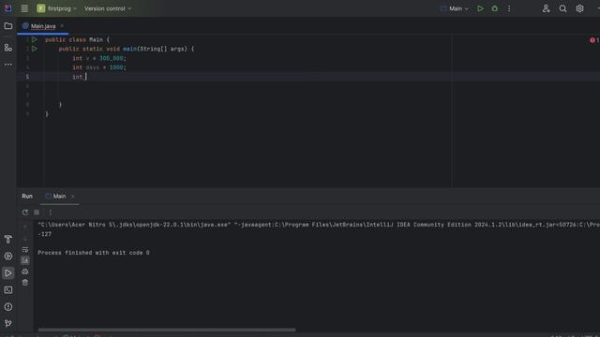Viewport: 600px width, 337px height.
Task: Open the Git branch tool window
Action: point(8,324)
